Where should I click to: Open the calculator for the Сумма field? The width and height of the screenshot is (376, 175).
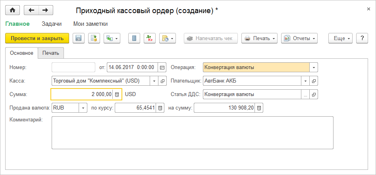point(117,94)
